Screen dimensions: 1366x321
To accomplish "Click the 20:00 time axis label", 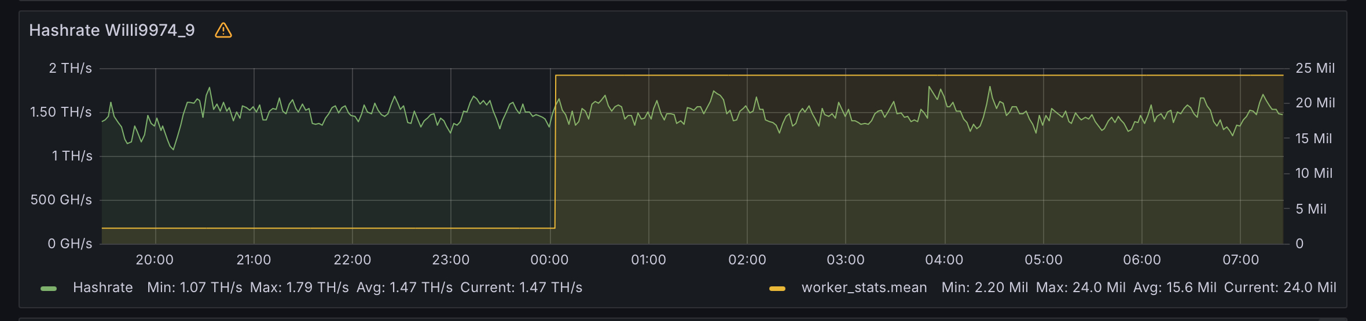I will click(x=155, y=260).
